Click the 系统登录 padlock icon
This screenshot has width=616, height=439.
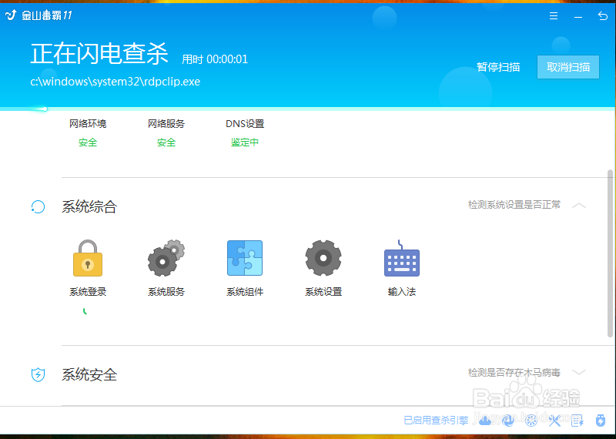[88, 258]
